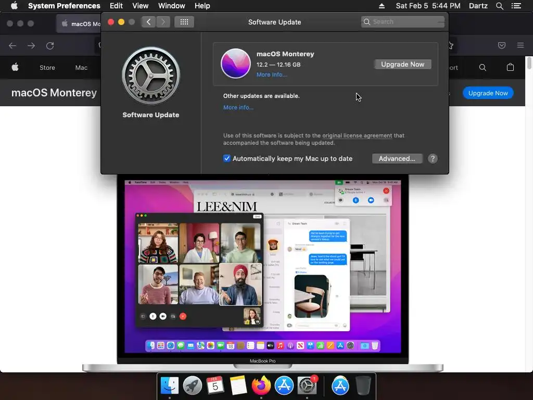Screen dimensions: 533x400
Task: Open More info under Other updates available
Action: point(238,107)
